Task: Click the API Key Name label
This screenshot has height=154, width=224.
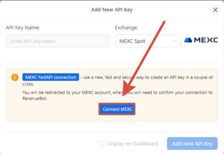Action: (x=23, y=28)
